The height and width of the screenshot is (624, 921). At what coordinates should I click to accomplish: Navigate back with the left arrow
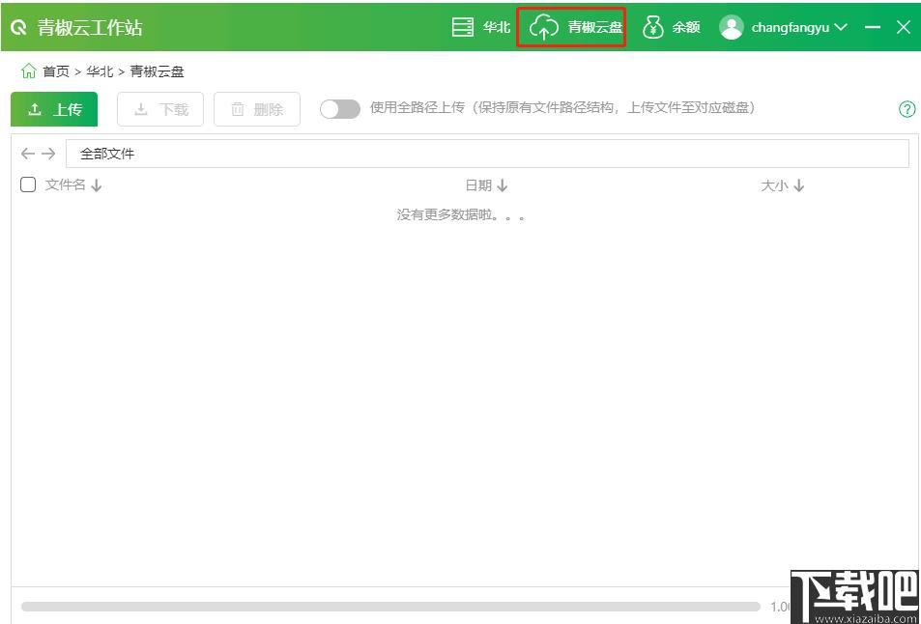tap(28, 154)
